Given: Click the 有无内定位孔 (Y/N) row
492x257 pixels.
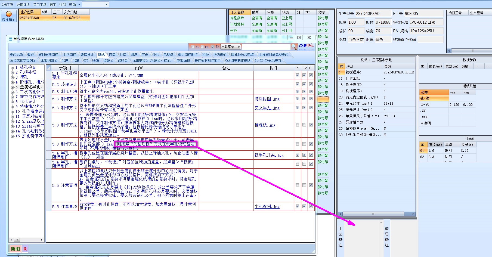Looking at the screenshot, I should click(x=377, y=97).
